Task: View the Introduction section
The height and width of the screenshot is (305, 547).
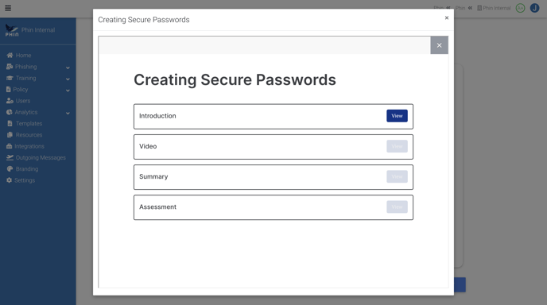Action: point(397,116)
